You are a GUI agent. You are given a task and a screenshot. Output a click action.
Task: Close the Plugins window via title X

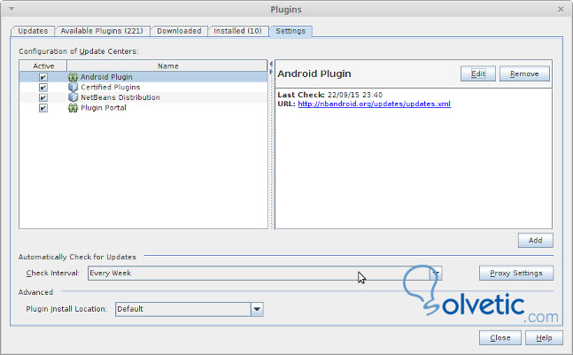point(561,9)
